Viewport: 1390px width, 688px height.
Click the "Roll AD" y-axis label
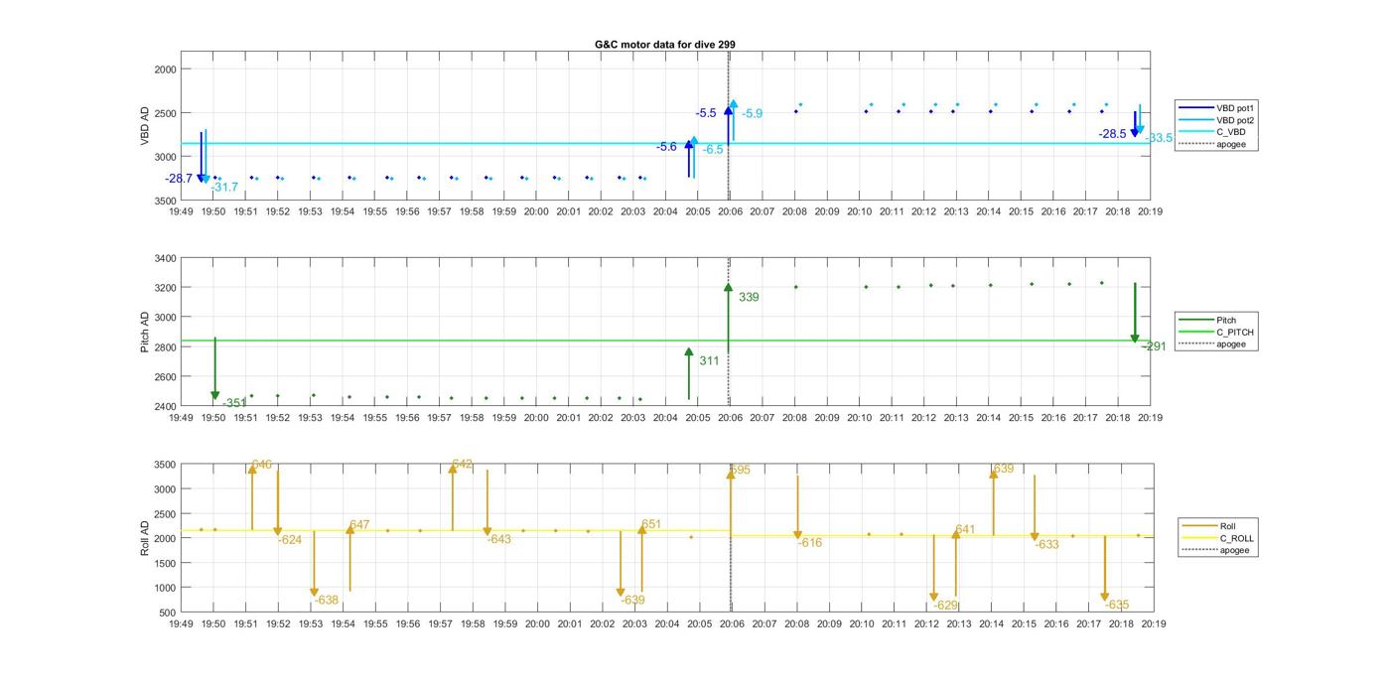coord(145,537)
